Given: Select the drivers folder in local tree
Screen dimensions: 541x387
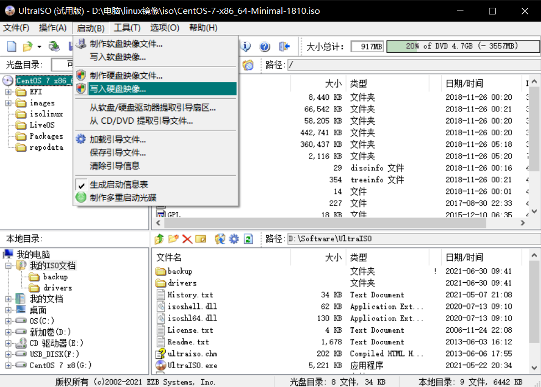Looking at the screenshot, I should coord(58,288).
